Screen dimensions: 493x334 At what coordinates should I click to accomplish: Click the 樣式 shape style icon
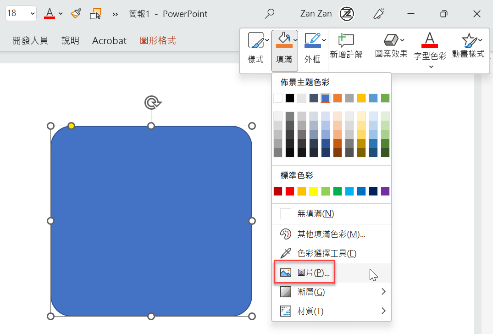point(256,40)
